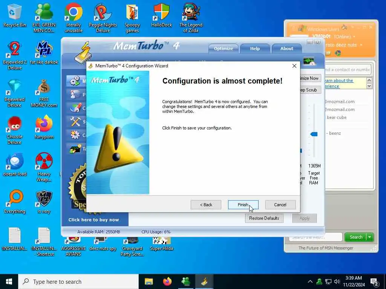
Task: Open the About tab in MemTurbo
Action: click(x=286, y=49)
